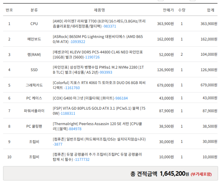Open product link -1177732 for 듀얼 공랭쿨러 조립비
This screenshot has width=222, height=183.
(x=82, y=159)
